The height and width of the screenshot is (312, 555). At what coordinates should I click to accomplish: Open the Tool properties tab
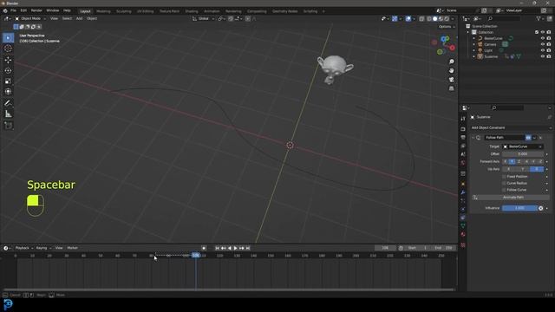[463, 119]
